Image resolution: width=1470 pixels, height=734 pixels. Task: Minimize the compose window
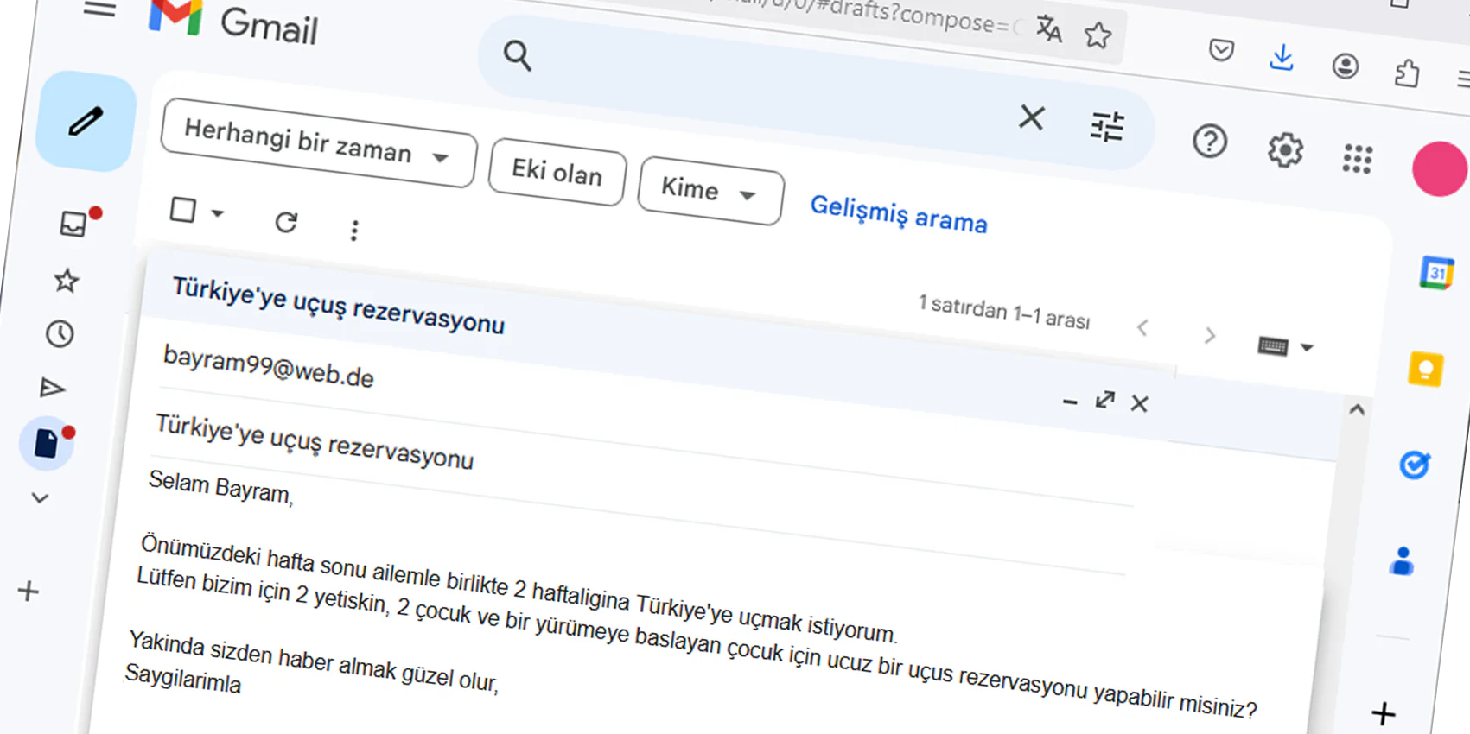1070,402
